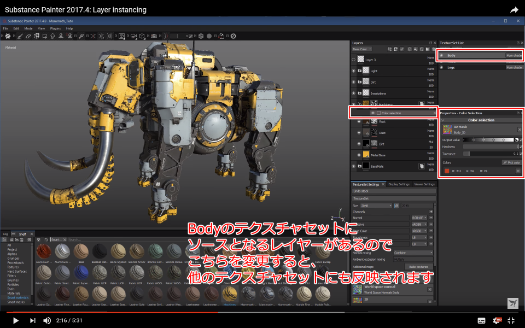
Task: Exit fullscreen in YouTube player
Action: pyautogui.click(x=511, y=321)
